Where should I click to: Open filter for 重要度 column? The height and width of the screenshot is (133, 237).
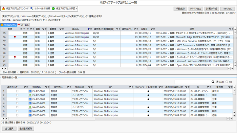click(x=61, y=29)
